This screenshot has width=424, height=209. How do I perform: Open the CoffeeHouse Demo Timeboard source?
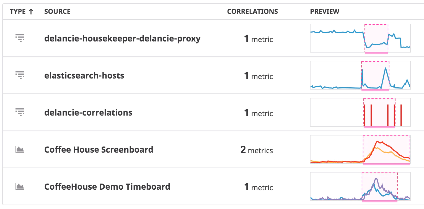pyautogui.click(x=107, y=187)
